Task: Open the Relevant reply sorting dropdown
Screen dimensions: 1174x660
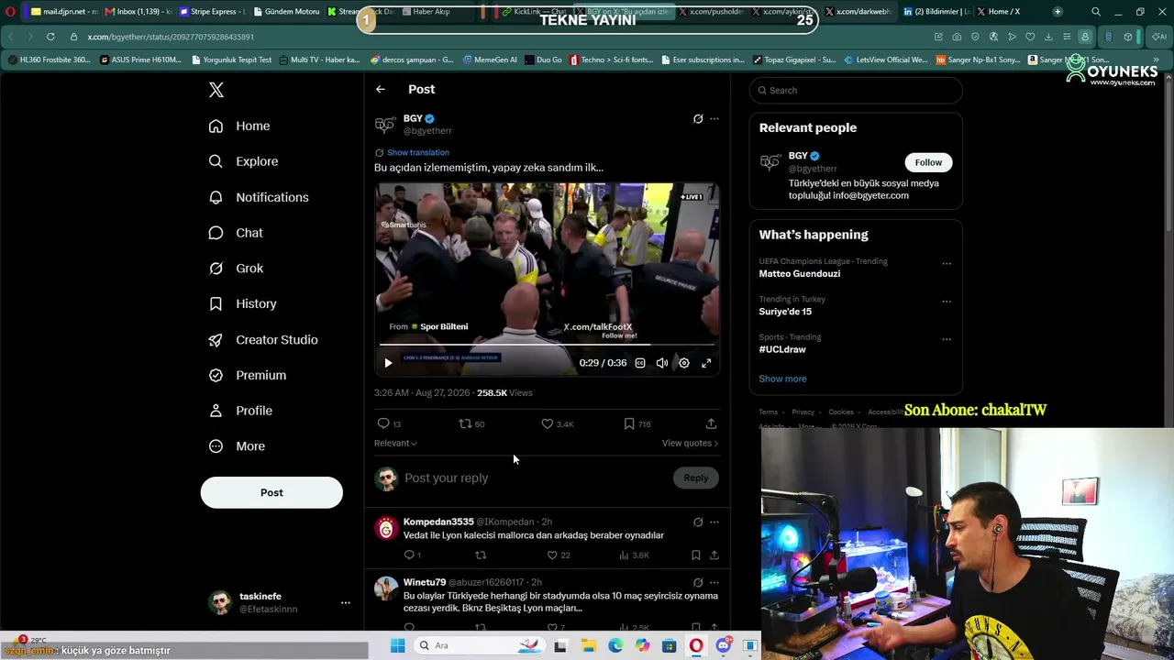Action: pos(395,443)
